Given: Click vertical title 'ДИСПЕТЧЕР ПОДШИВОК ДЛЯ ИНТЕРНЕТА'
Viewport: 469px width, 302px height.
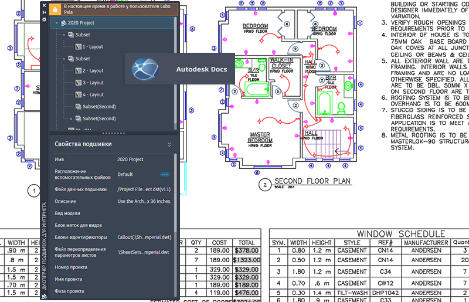Looking at the screenshot, I should click(x=45, y=246).
